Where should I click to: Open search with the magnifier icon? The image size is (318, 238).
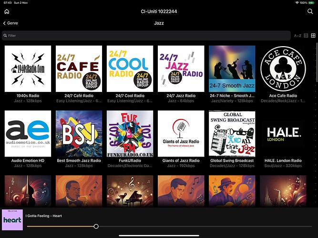(x=310, y=11)
